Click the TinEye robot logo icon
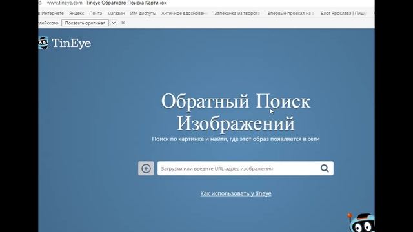 pos(43,43)
